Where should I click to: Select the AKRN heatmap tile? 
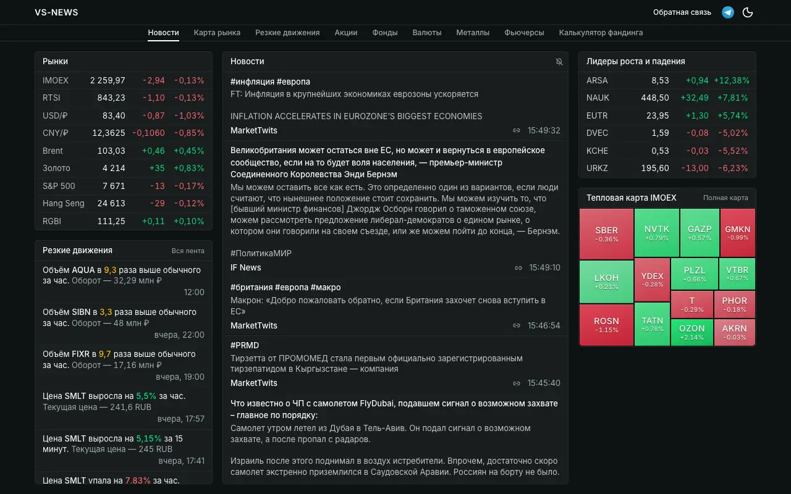point(735,332)
